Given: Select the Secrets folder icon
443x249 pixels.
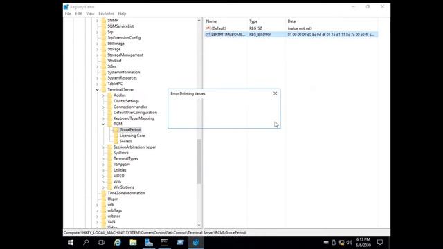Looking at the screenshot, I should (x=116, y=141).
